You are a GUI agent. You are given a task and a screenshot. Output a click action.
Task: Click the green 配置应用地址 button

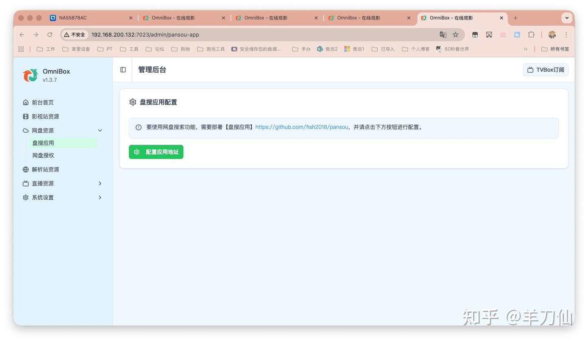(x=156, y=152)
